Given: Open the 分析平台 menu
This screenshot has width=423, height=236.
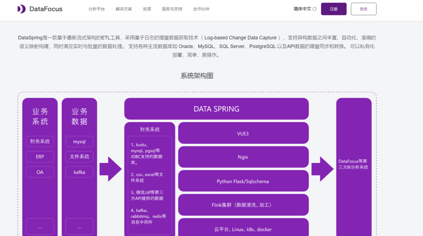Looking at the screenshot, I should [x=96, y=9].
